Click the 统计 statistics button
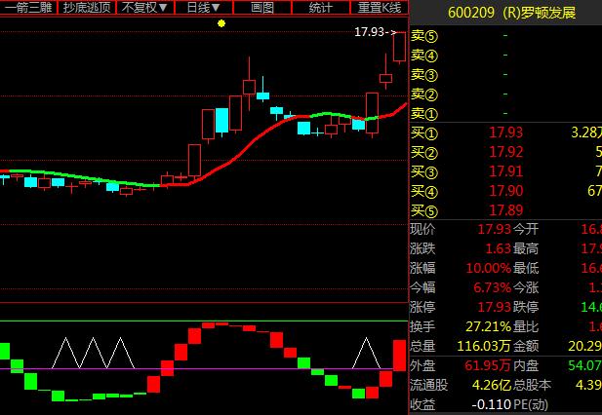This screenshot has width=602, height=415. pos(320,8)
